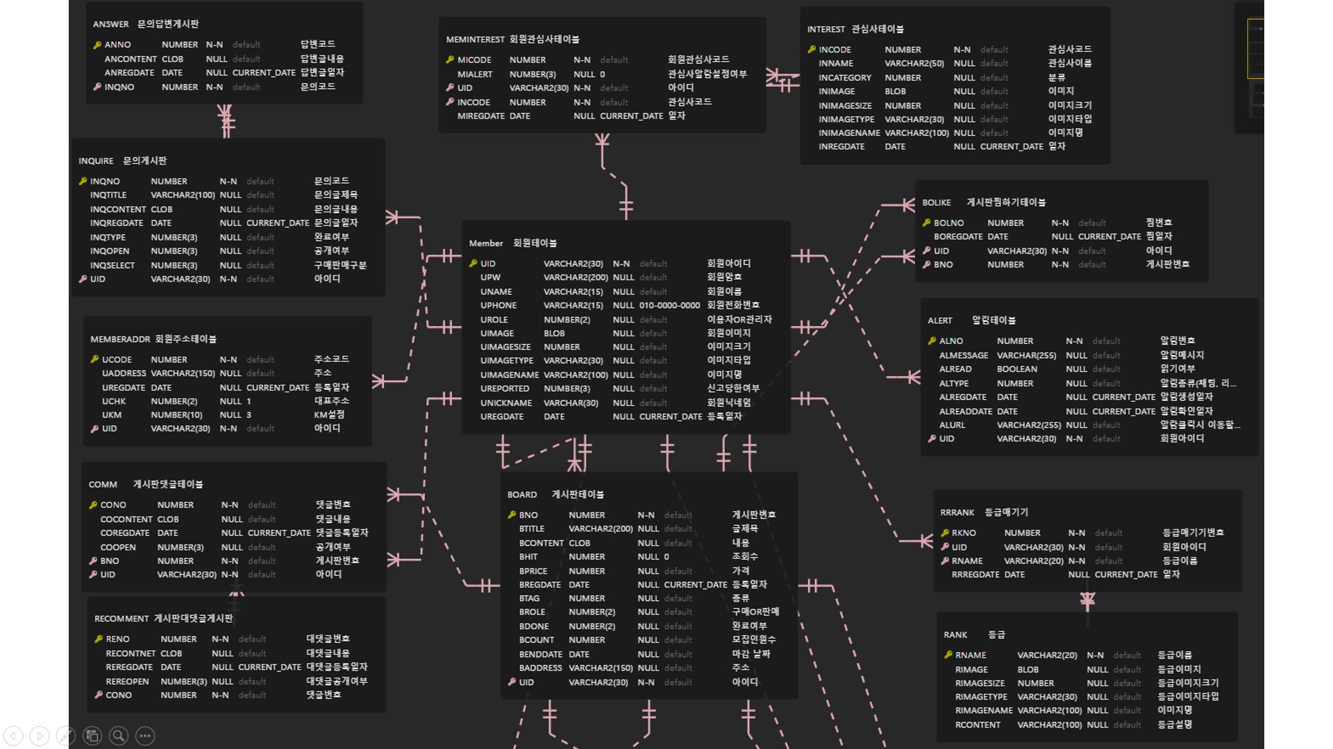Image resolution: width=1333 pixels, height=749 pixels.
Task: Click the RCONTENT column name
Action: pyautogui.click(x=978, y=725)
